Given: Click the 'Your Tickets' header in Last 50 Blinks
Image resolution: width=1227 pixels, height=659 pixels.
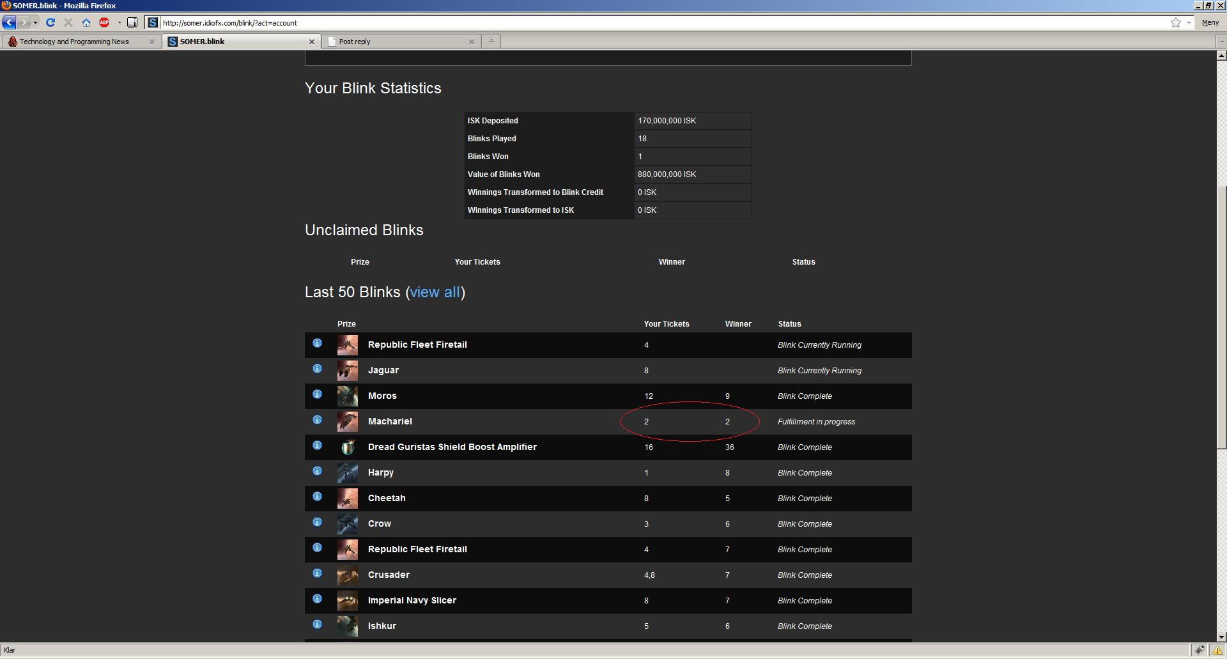Looking at the screenshot, I should tap(667, 324).
